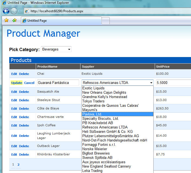Click the ProductName text field
The image size is (191, 173).
[x=58, y=83]
